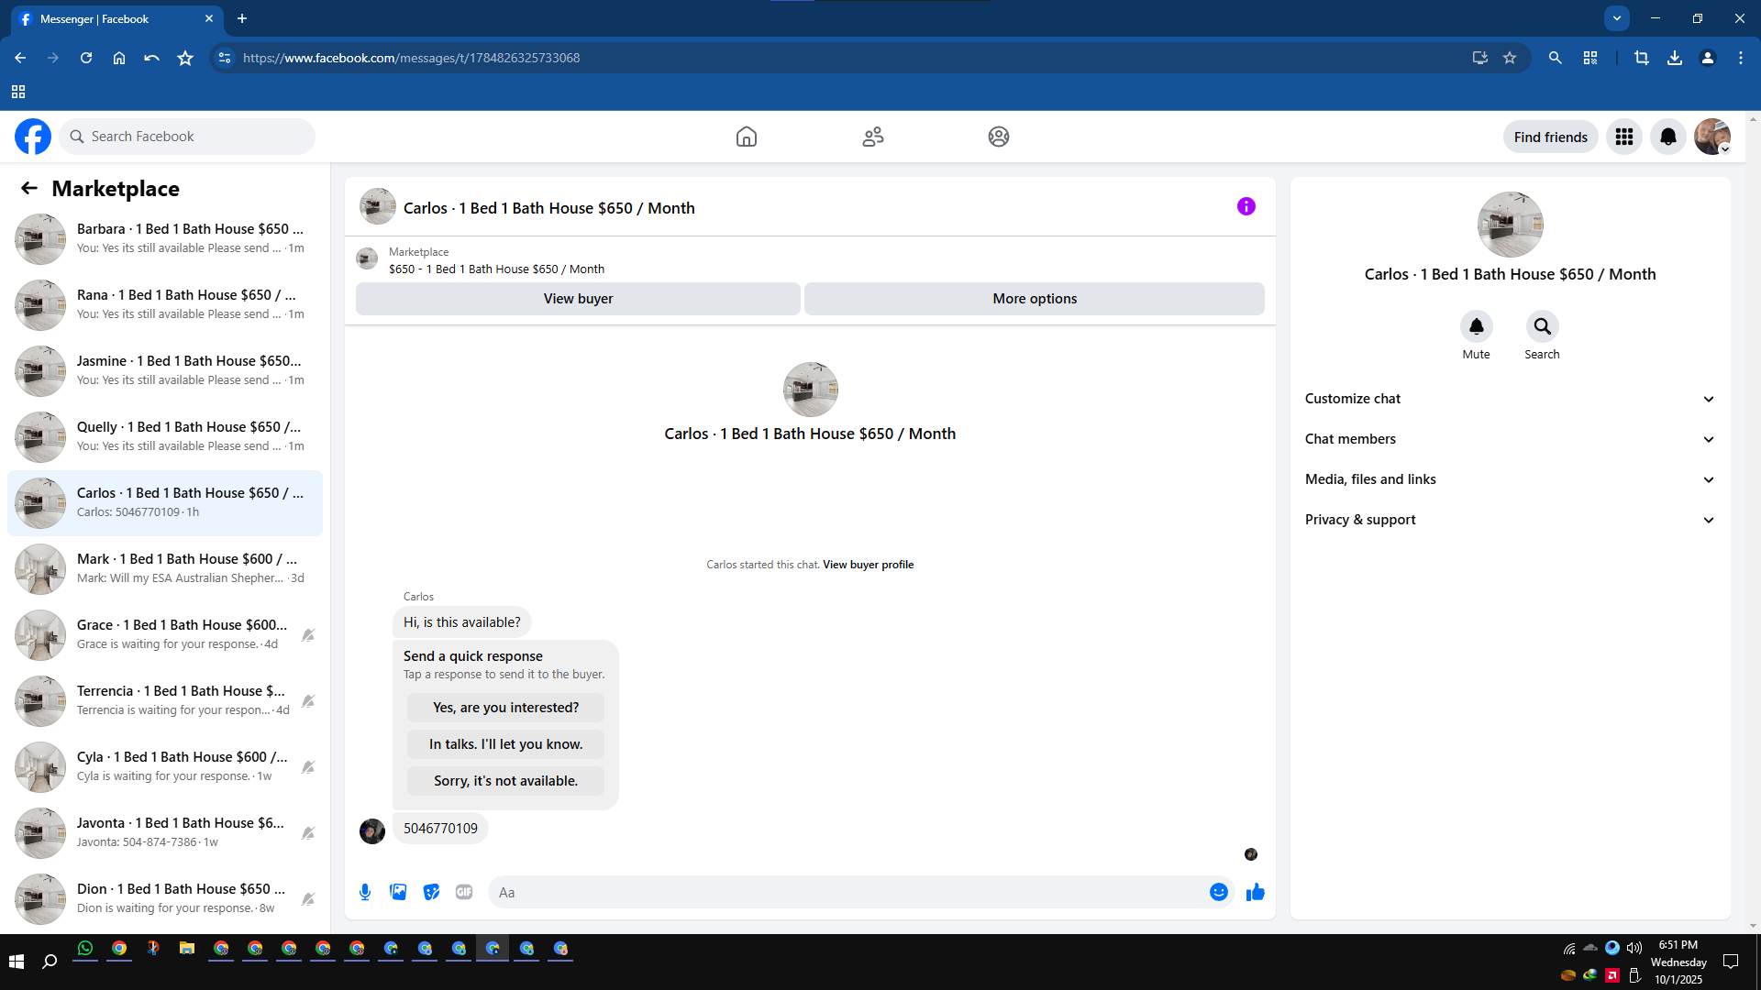Screen dimensions: 1761x990
Task: Open the emoji picker in message box
Action: pos(1219,892)
